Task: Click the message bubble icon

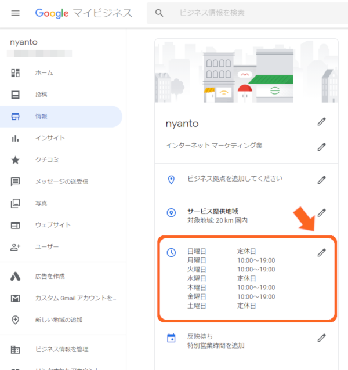Action: [x=15, y=182]
